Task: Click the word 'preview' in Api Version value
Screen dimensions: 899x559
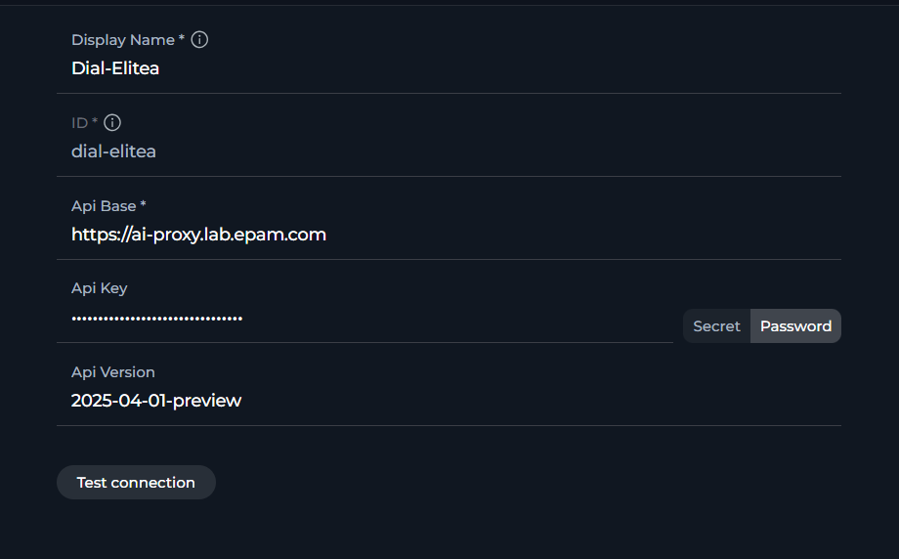Action: (207, 401)
